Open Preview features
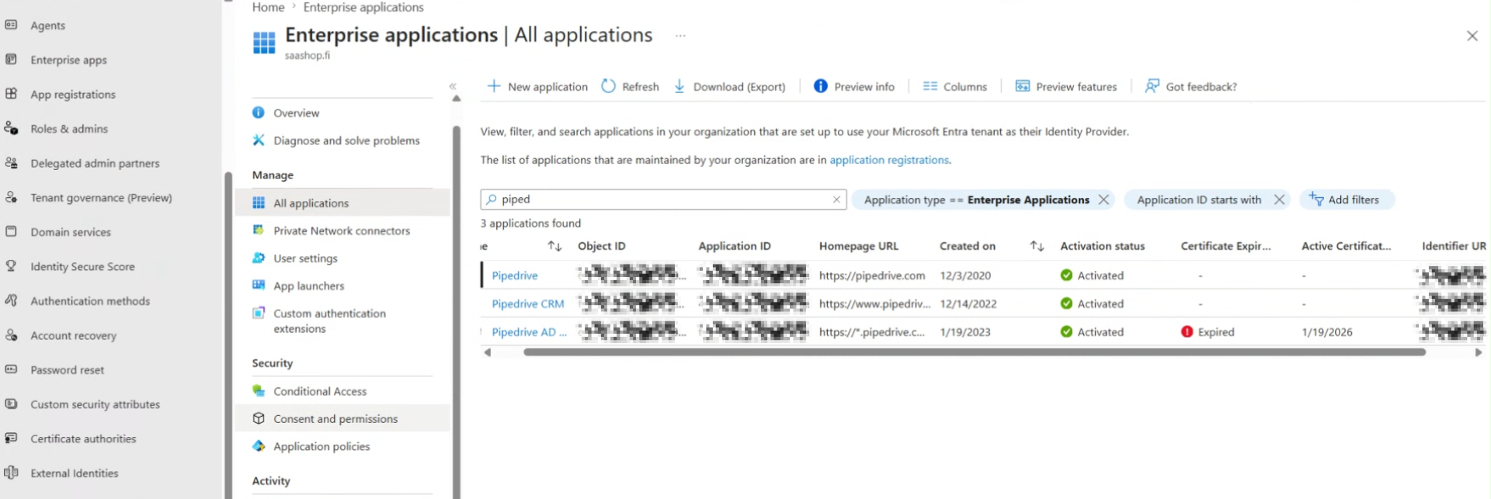Image resolution: width=1491 pixels, height=499 pixels. tap(1066, 87)
